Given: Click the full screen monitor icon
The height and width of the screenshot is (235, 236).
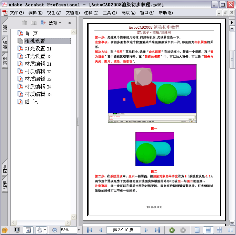Looking at the screenshot, I should (x=17, y=230).
